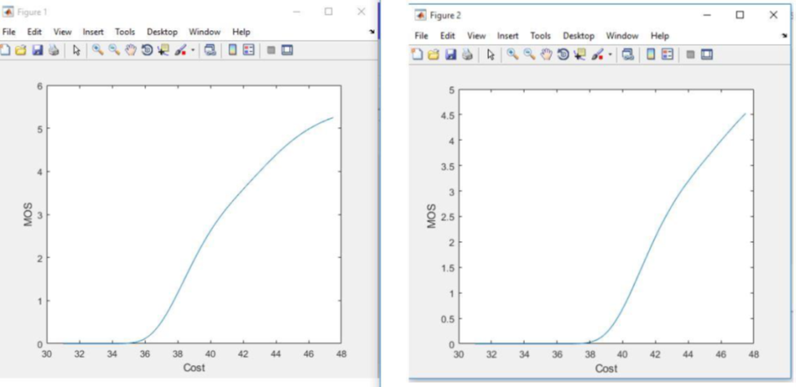Click the MOS y-axis label in Figure 2
The width and height of the screenshot is (796, 387).
coord(432,217)
